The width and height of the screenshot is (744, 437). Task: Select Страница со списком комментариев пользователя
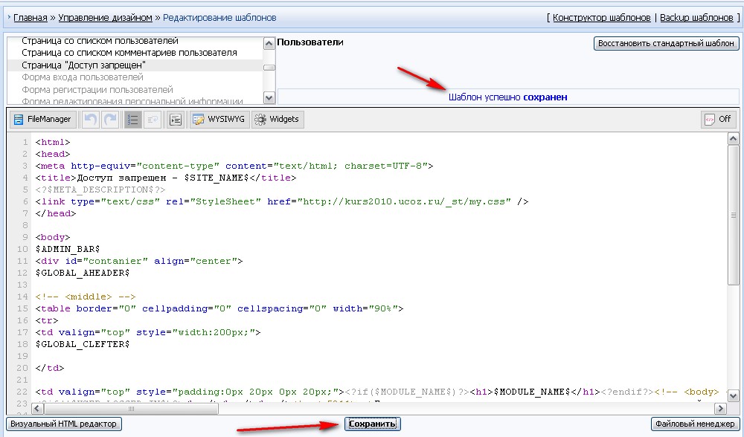[129, 53]
